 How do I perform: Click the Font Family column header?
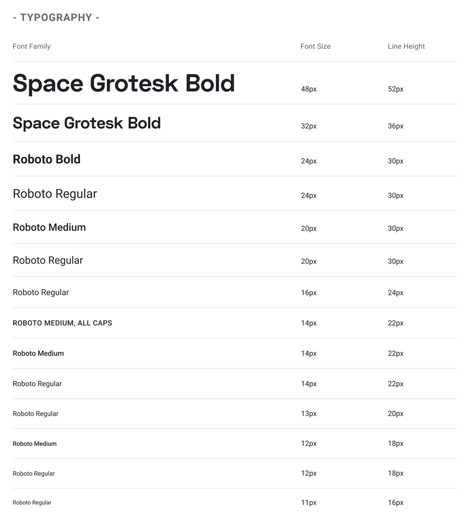click(32, 46)
